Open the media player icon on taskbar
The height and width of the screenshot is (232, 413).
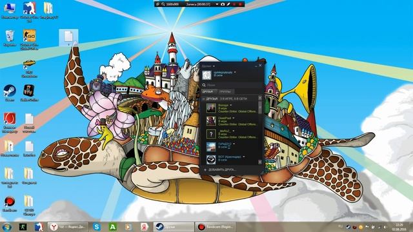[128, 227]
